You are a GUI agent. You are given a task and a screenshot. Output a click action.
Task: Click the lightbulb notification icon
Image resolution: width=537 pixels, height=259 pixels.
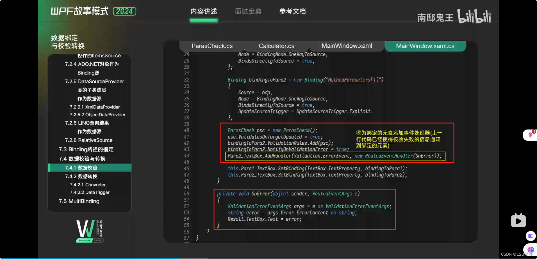click(530, 135)
